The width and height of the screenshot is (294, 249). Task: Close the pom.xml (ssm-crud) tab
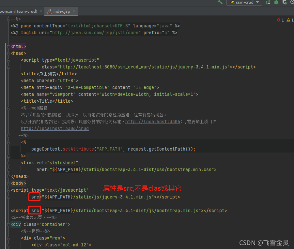coord(41,11)
